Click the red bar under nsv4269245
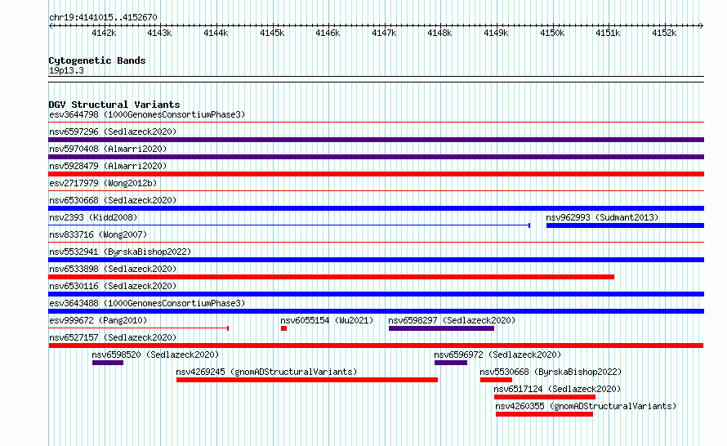 tap(307, 380)
